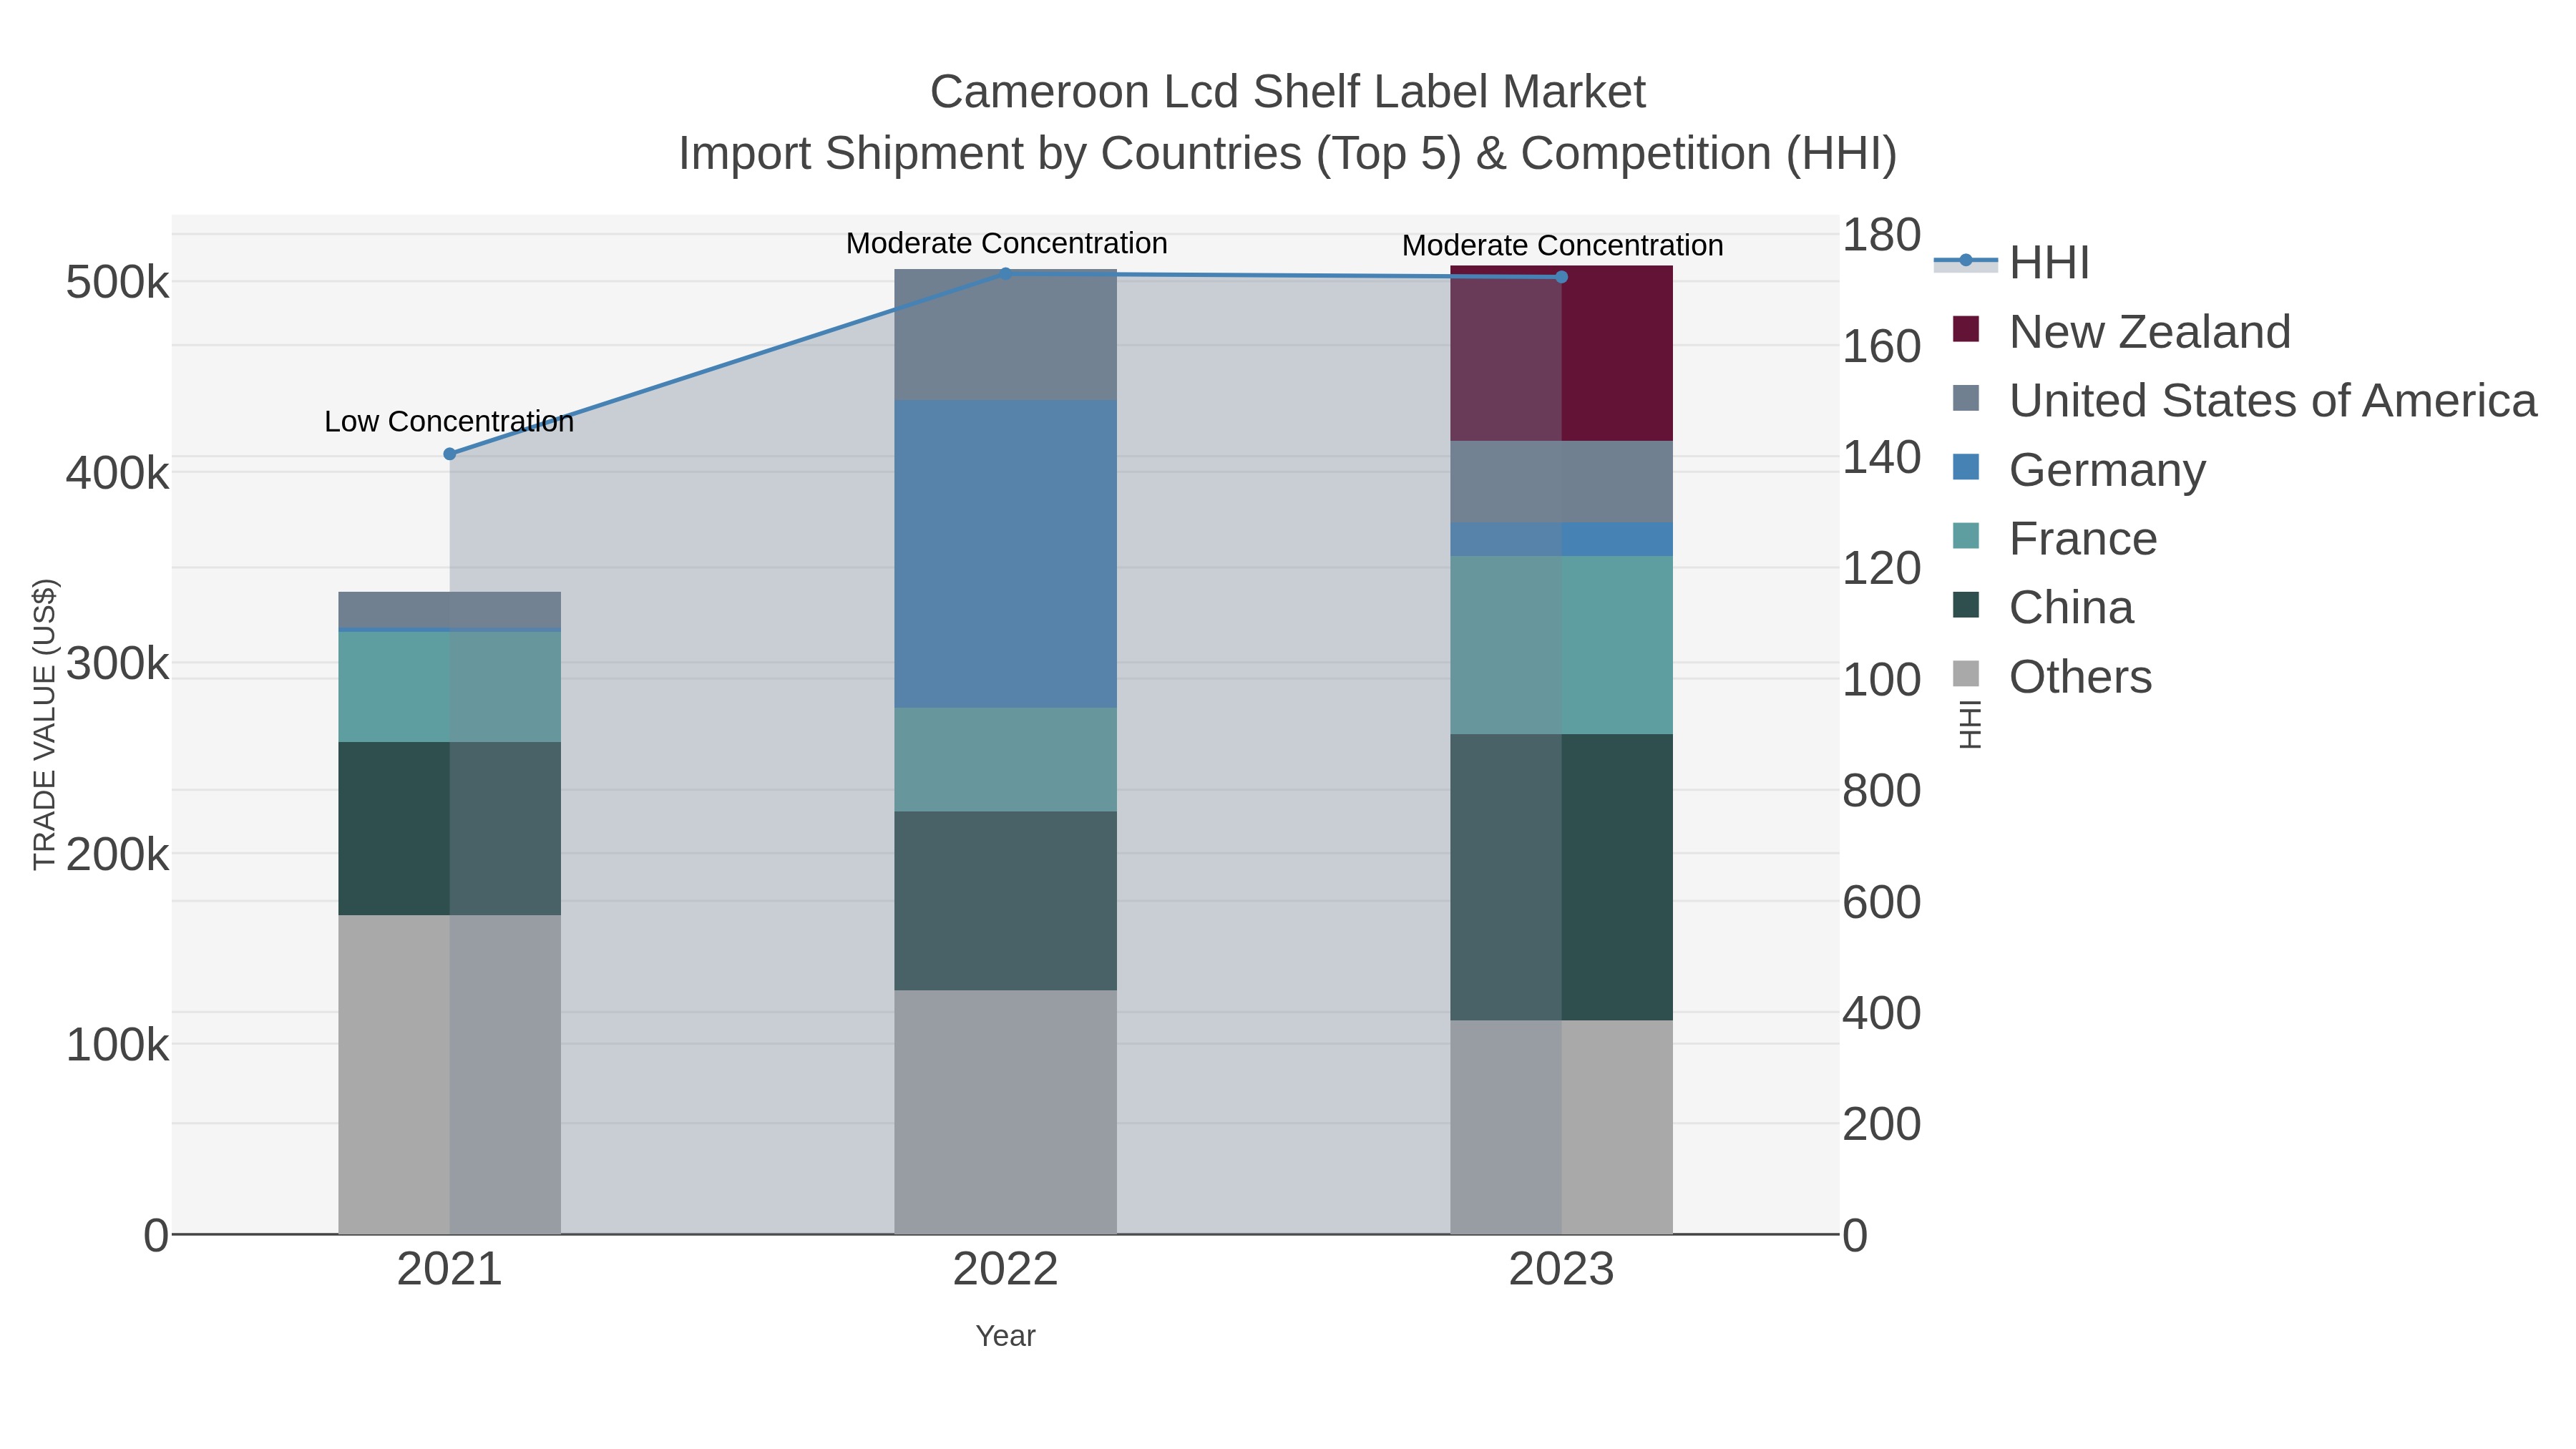
Task: Click 'Moderate Concentration' label above 2023
Action: [x=1562, y=245]
